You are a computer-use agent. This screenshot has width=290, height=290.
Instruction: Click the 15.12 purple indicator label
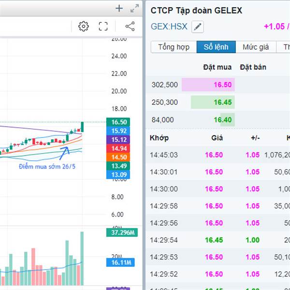point(118,140)
